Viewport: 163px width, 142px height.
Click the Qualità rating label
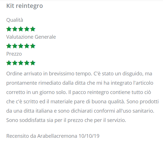tap(15, 20)
